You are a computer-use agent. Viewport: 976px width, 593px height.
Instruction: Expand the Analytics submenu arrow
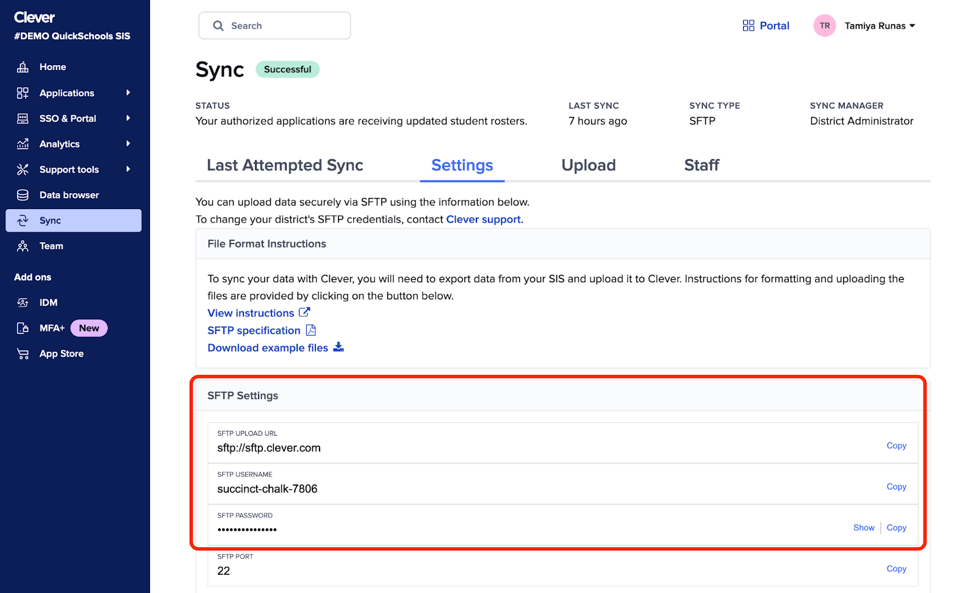(x=128, y=144)
